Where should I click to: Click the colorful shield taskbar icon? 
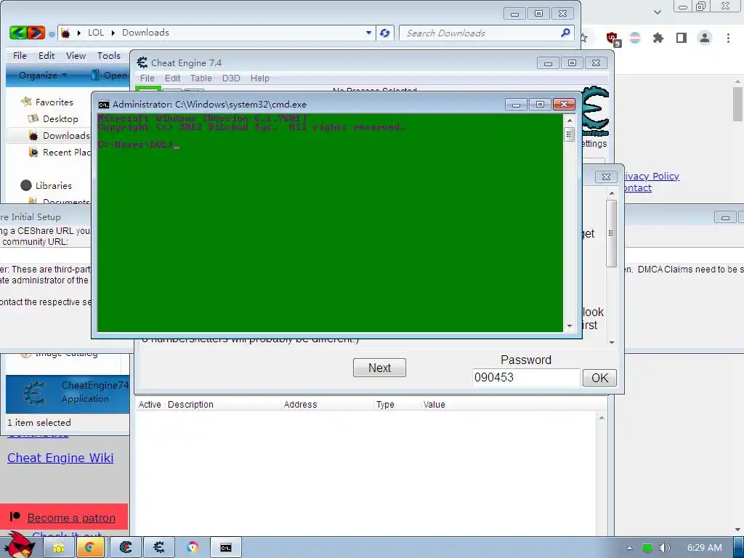click(193, 548)
